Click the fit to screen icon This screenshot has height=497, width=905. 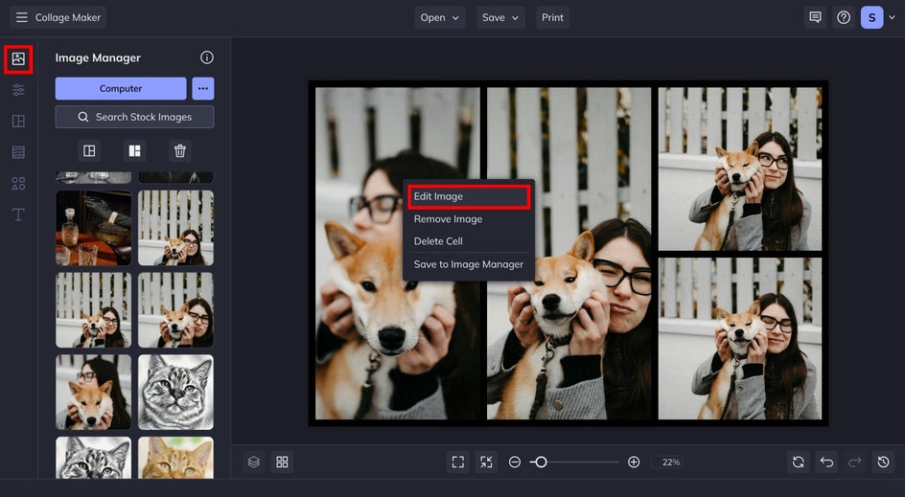pos(458,462)
